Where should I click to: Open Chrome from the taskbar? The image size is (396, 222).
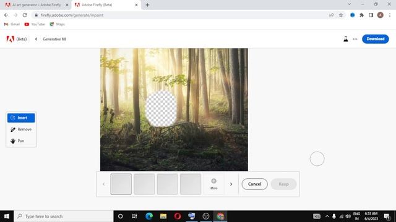pyautogui.click(x=220, y=216)
